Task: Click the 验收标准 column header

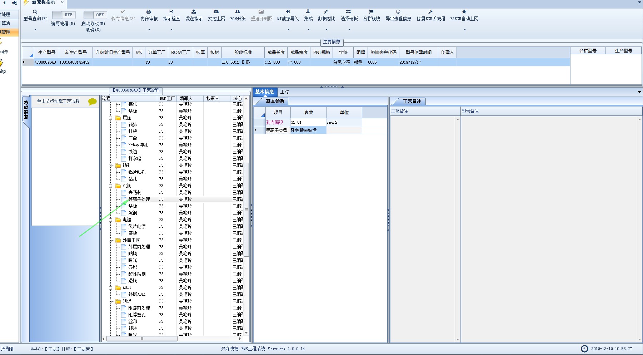Action: pyautogui.click(x=243, y=52)
